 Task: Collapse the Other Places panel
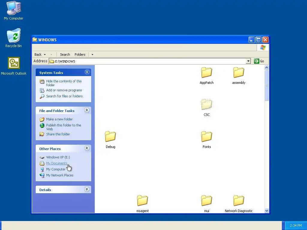tap(87, 148)
